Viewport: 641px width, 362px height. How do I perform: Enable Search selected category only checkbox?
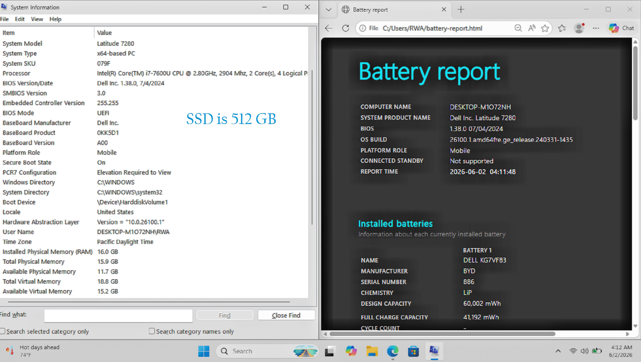point(2,331)
